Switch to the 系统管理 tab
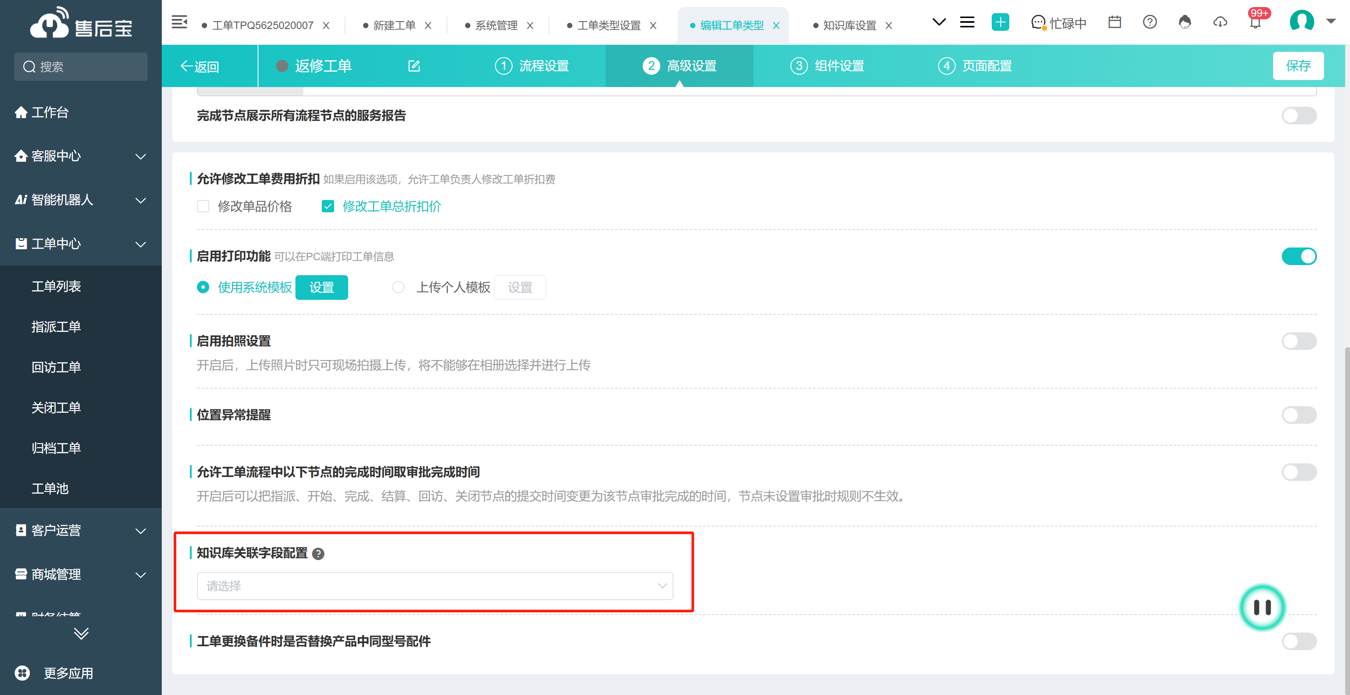This screenshot has height=695, width=1350. pyautogui.click(x=496, y=25)
